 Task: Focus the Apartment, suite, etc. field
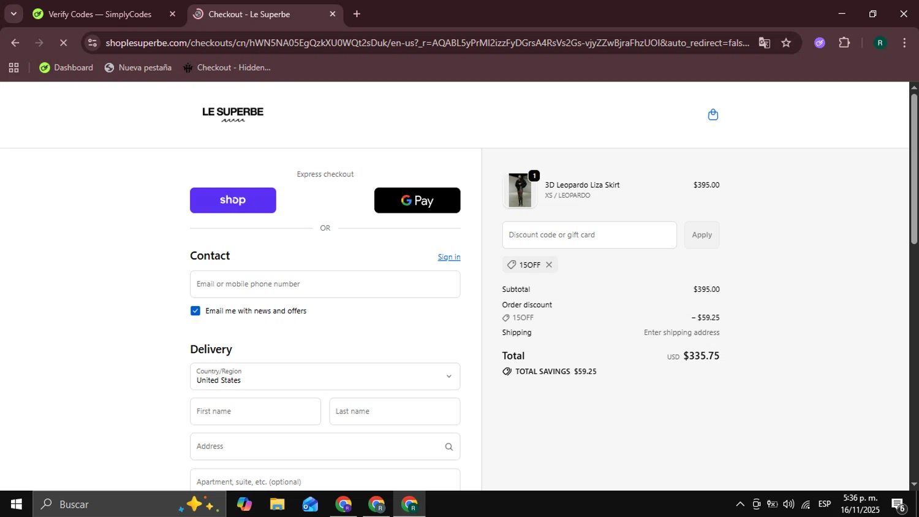tap(325, 480)
